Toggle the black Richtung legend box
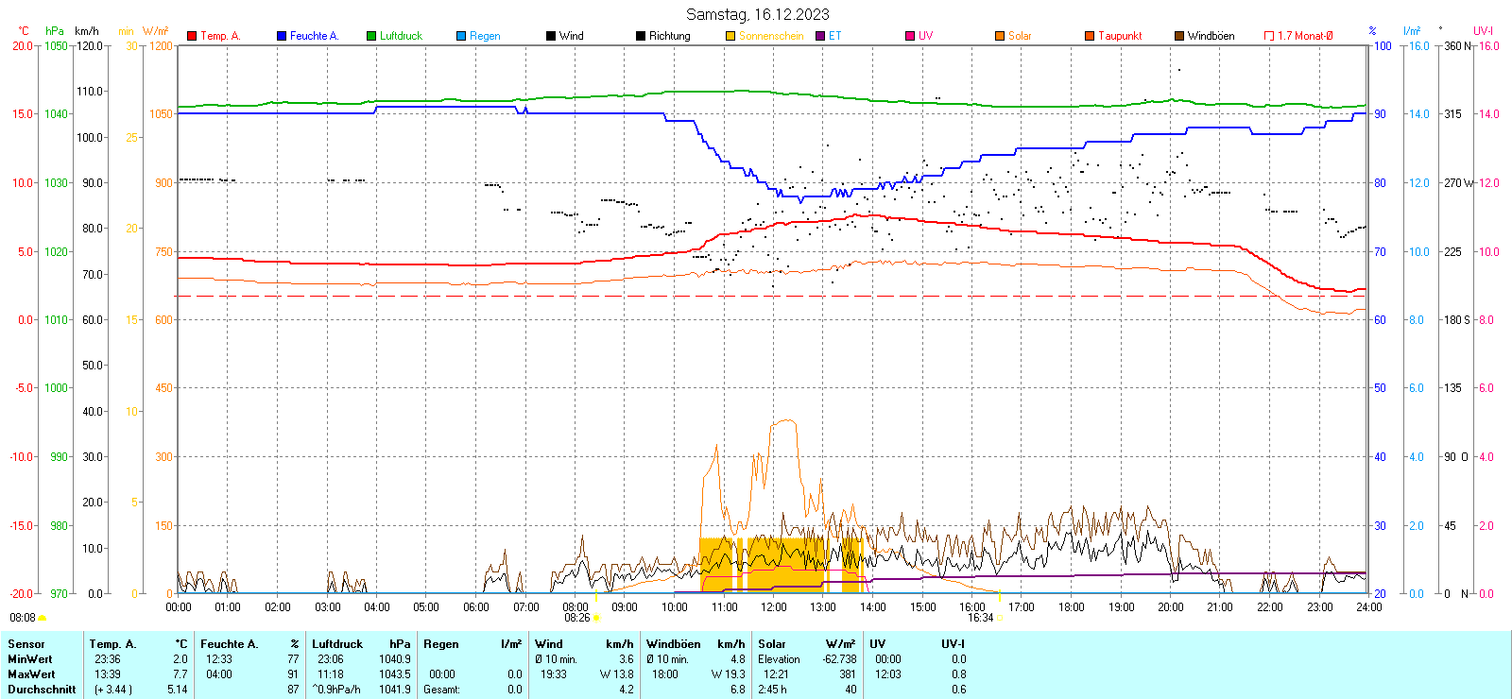This screenshot has height=699, width=1512. coord(641,36)
